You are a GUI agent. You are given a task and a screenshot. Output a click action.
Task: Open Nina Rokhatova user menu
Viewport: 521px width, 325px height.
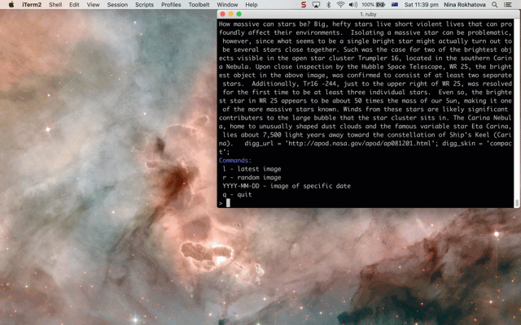pos(465,5)
